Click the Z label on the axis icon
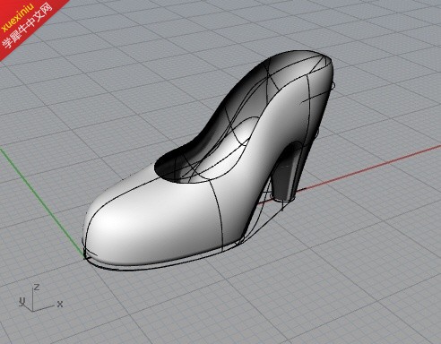 pos(37,288)
